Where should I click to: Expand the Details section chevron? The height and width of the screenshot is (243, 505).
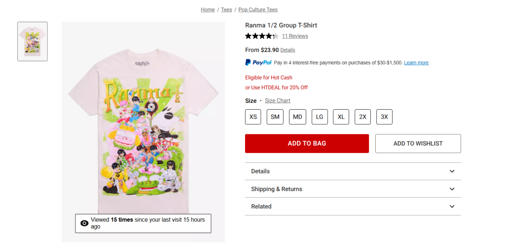pos(452,171)
